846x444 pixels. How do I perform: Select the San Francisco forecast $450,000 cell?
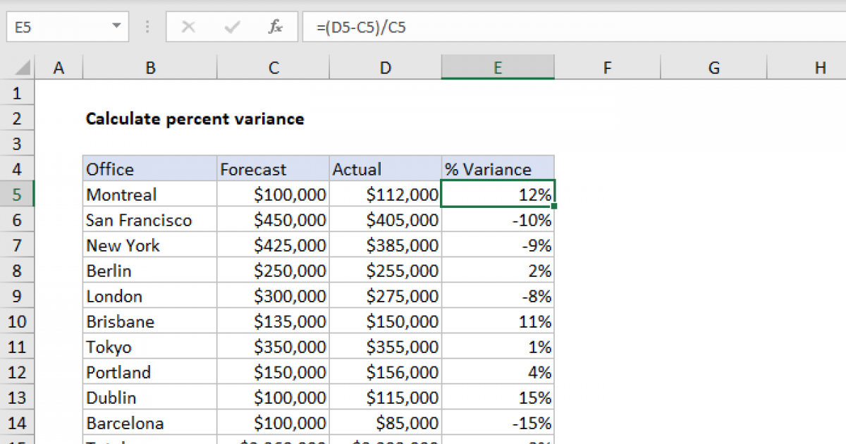(x=274, y=220)
